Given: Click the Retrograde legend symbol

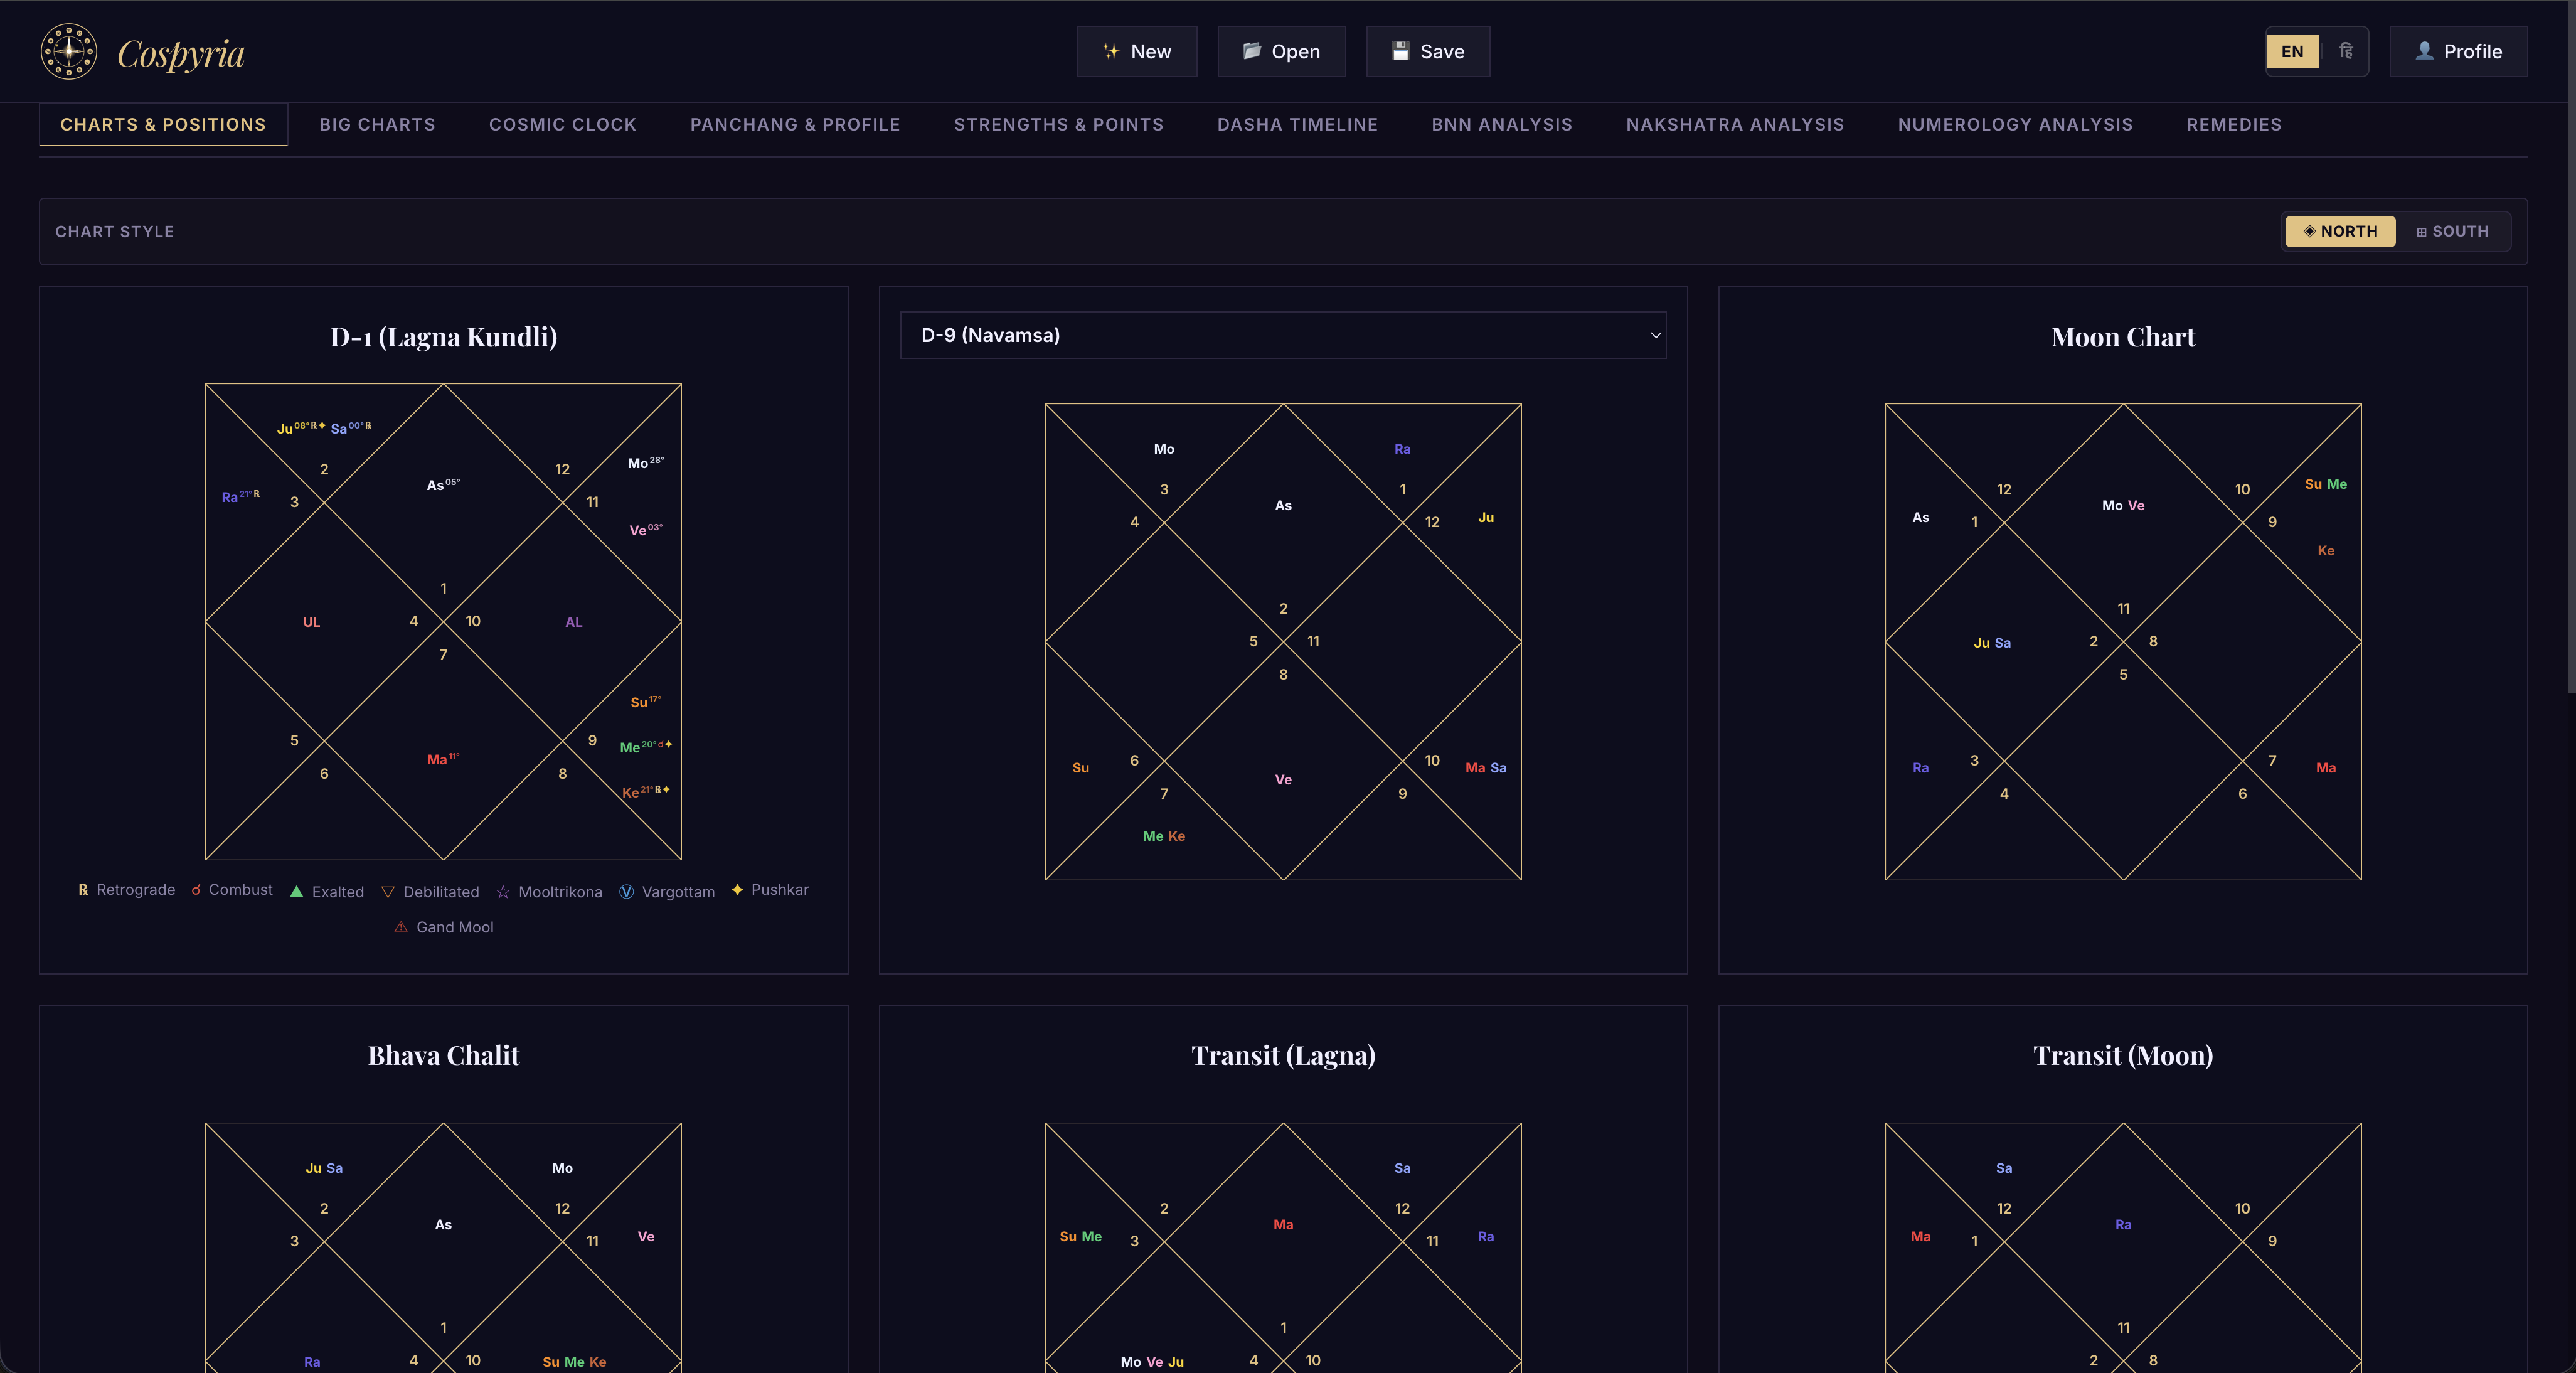Looking at the screenshot, I should 83,890.
